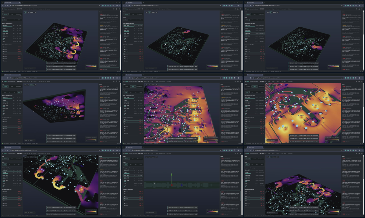This screenshot has width=365, height=218.
Task: Select the GND_OUT net in the top-left window
Action: (x=12, y=26)
